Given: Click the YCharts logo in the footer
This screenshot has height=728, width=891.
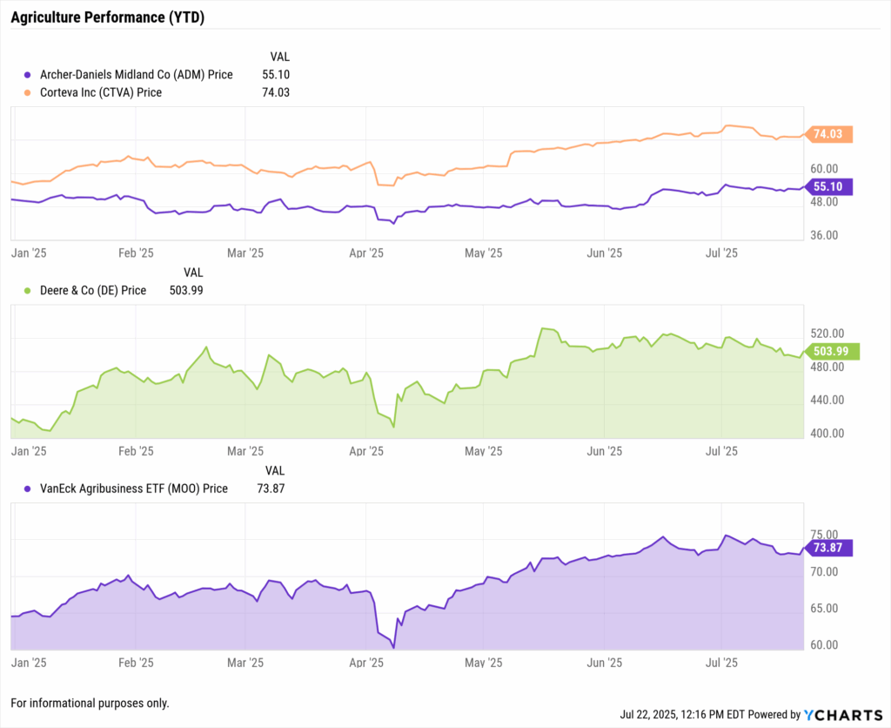Looking at the screenshot, I should point(843,714).
